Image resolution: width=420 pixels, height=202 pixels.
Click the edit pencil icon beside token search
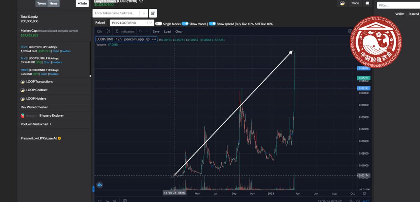[153, 13]
